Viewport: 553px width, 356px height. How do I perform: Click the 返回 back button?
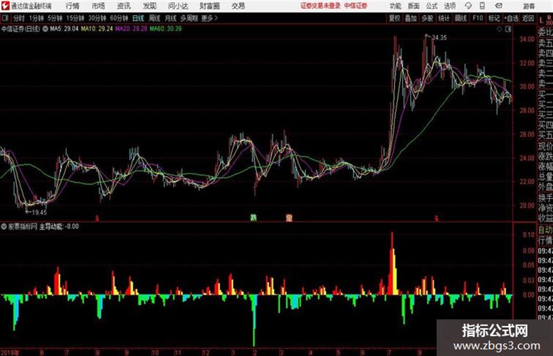(x=528, y=18)
